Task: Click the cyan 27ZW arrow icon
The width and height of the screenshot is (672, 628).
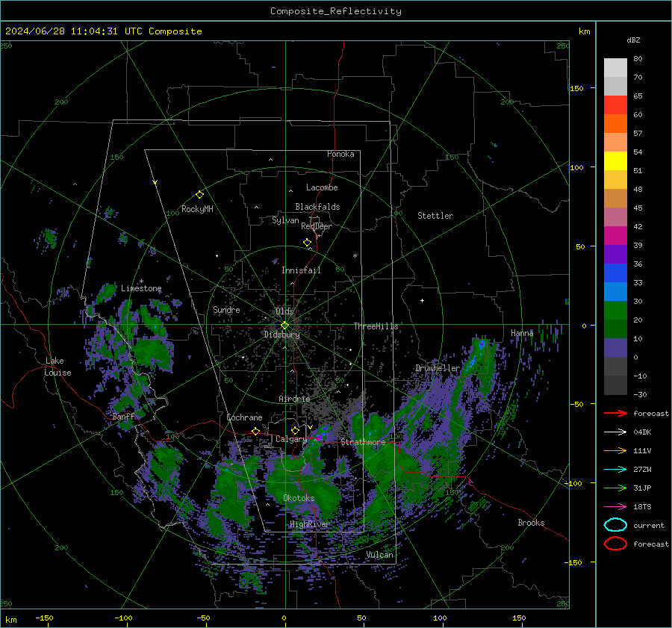Action: click(615, 470)
